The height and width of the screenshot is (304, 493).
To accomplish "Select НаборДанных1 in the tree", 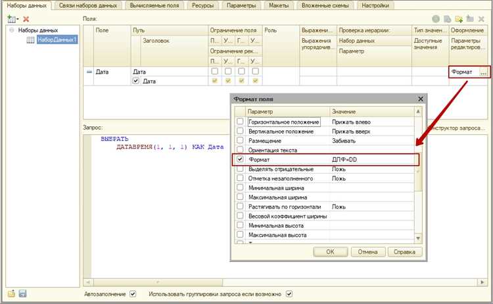I will [57, 39].
